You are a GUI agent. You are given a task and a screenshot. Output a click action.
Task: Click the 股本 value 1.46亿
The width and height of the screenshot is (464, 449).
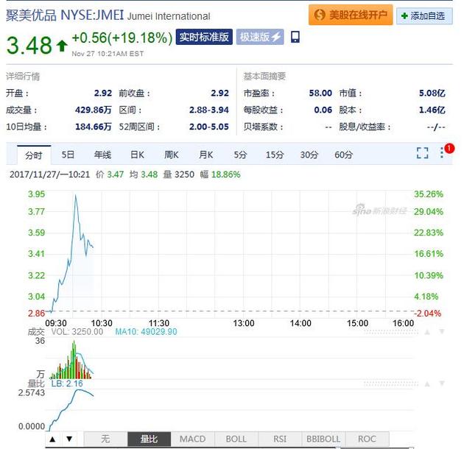coord(432,110)
